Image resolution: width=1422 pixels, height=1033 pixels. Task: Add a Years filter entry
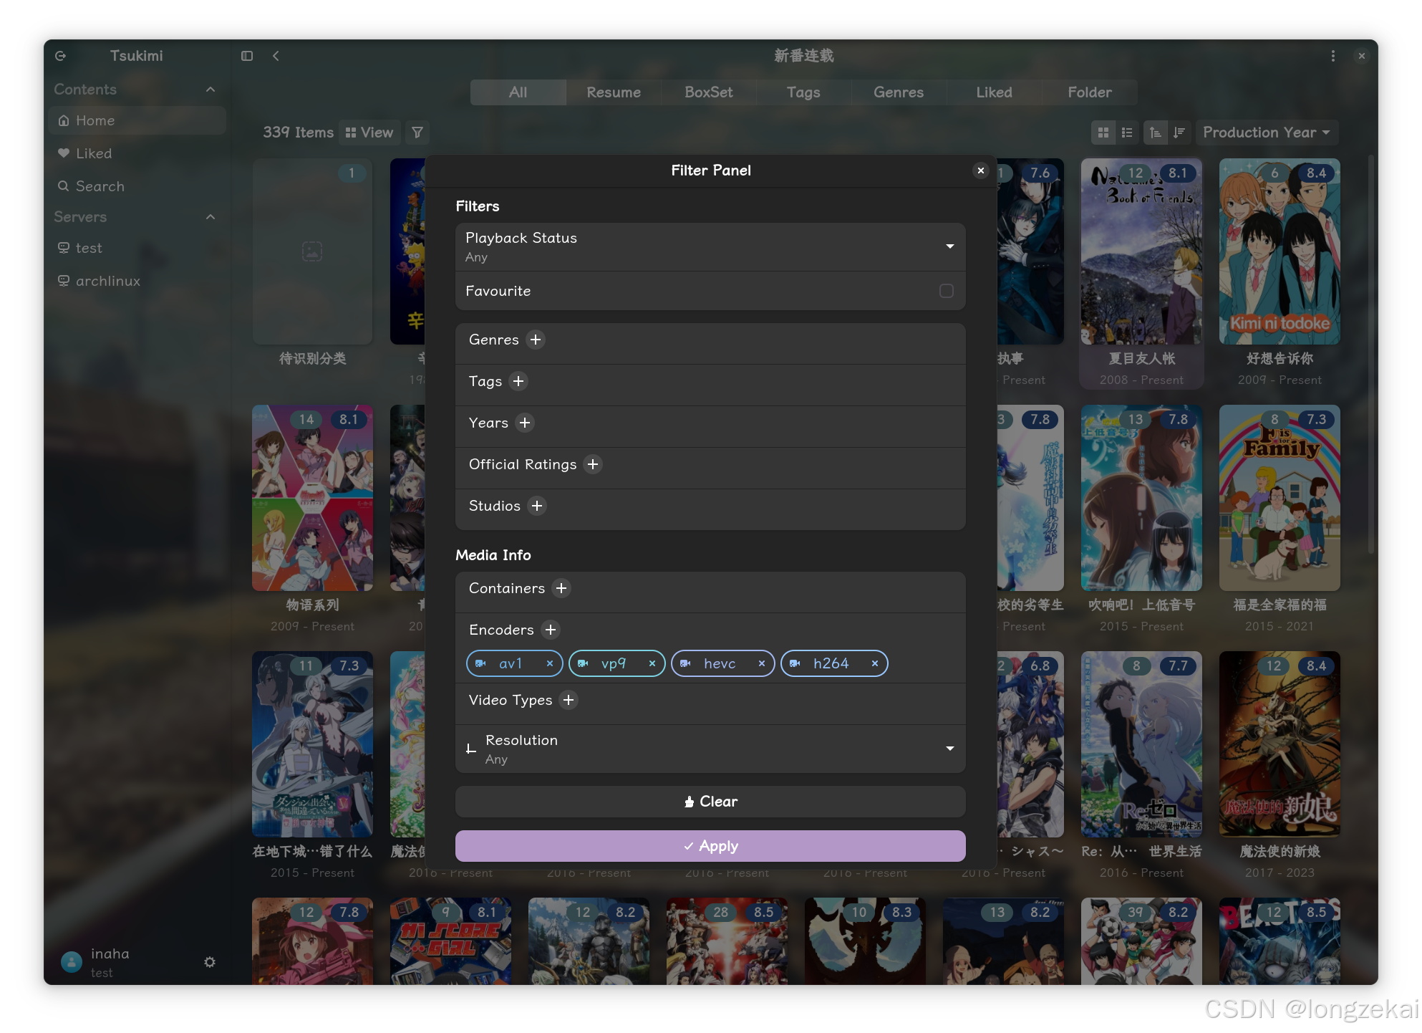[x=525, y=423]
